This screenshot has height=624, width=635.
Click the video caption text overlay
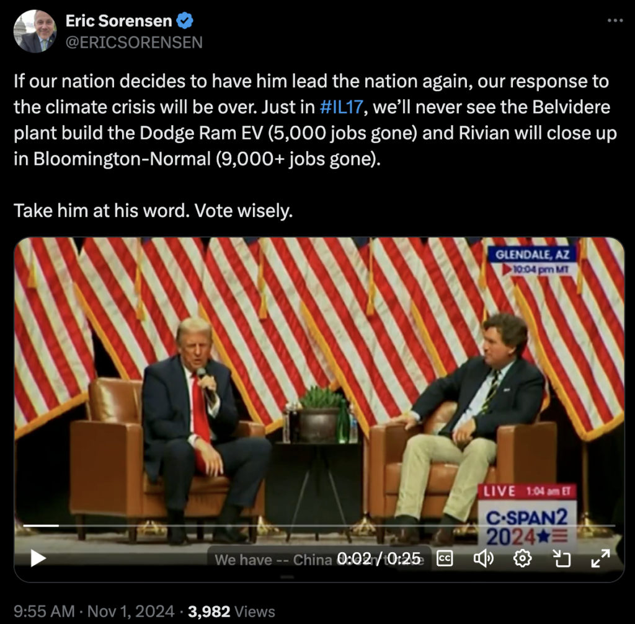[x=273, y=560]
